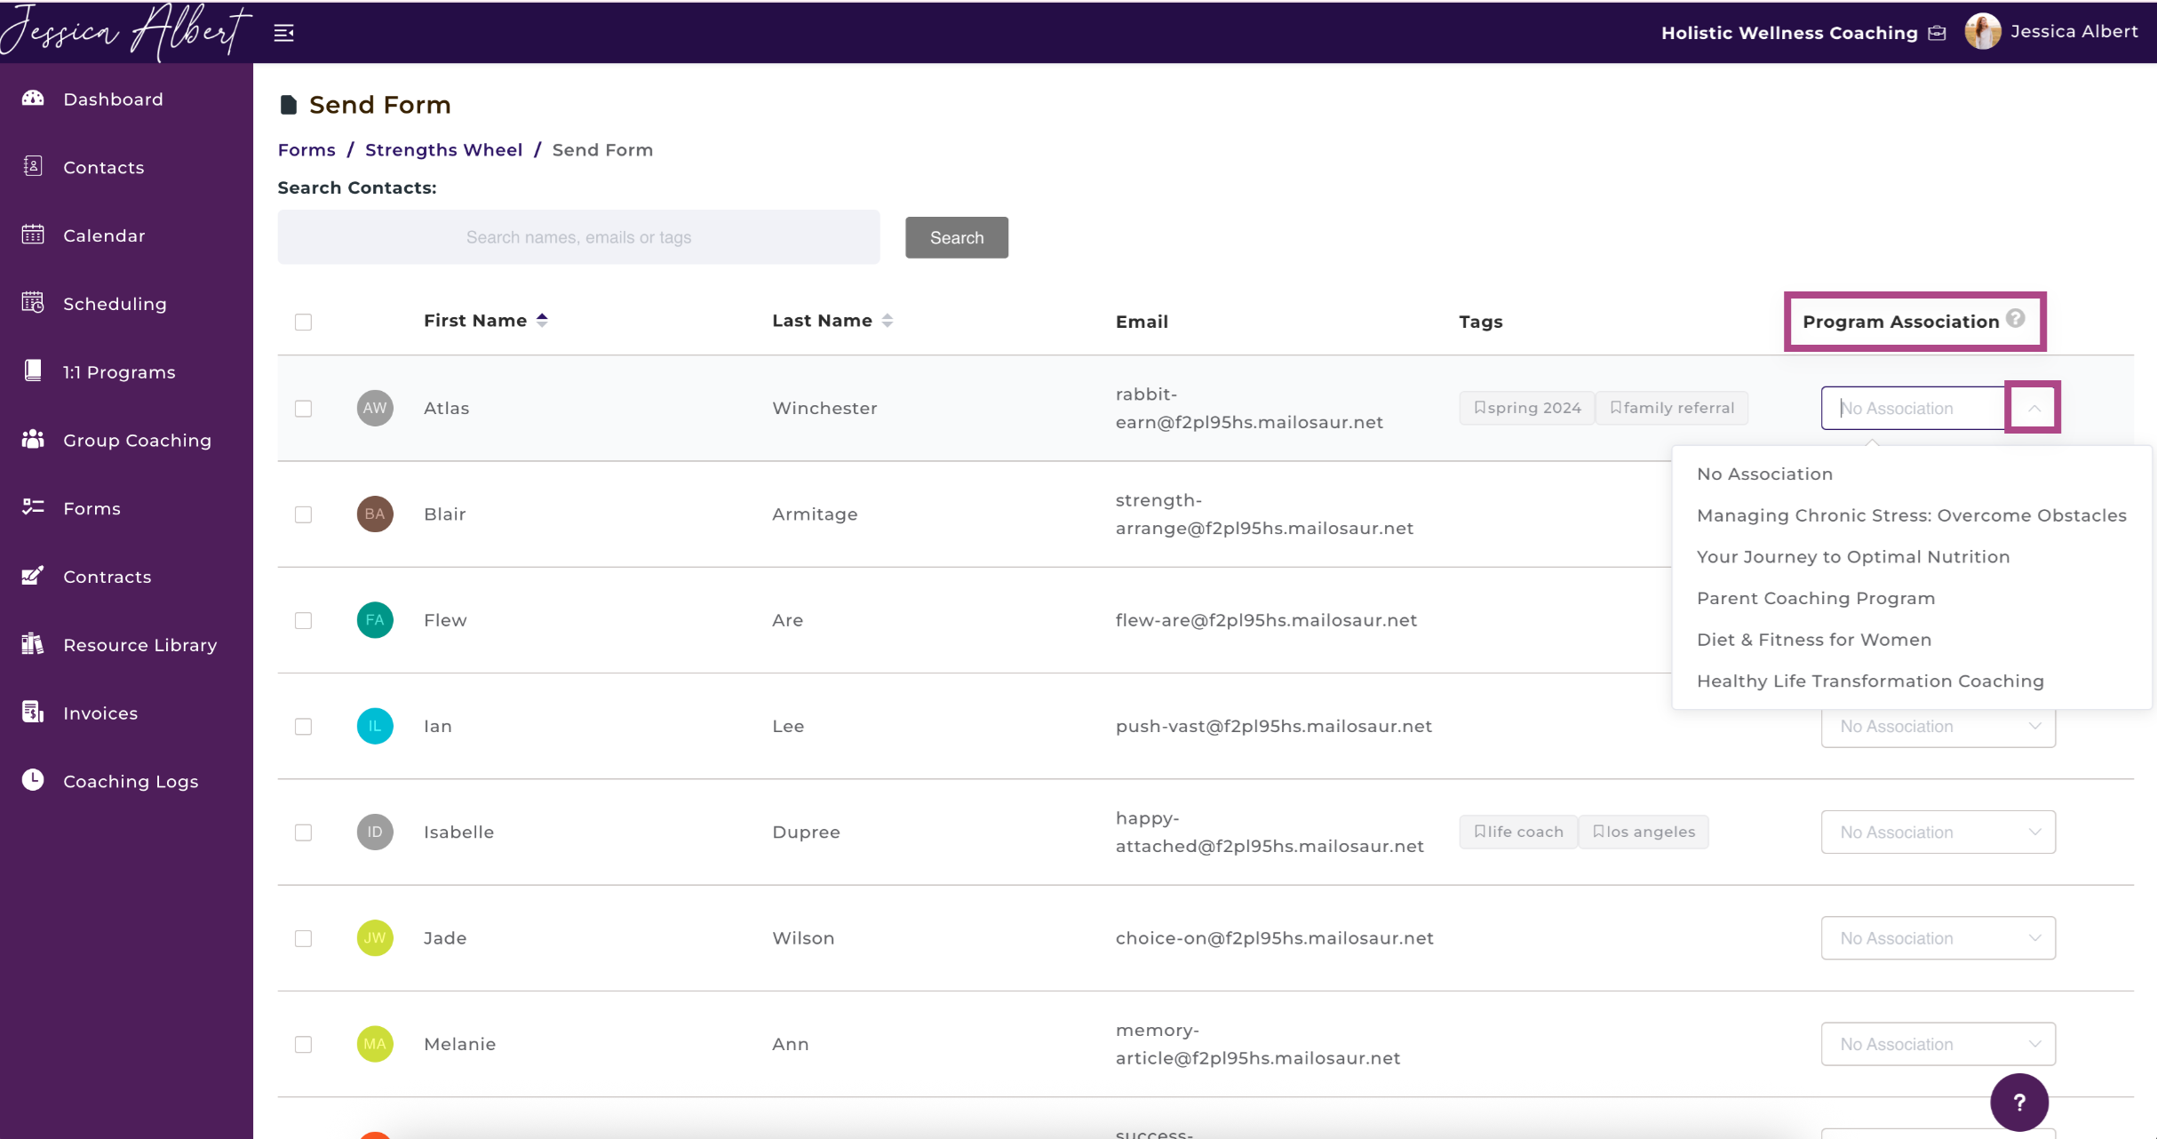The height and width of the screenshot is (1139, 2157).
Task: Check the box for Atlas Winchester
Action: (x=303, y=408)
